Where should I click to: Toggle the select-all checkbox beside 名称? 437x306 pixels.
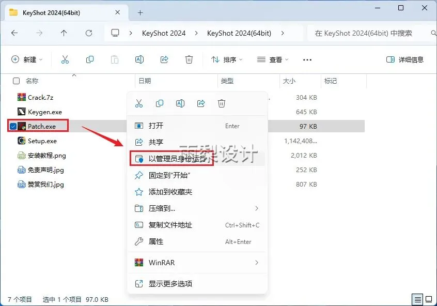(x=16, y=81)
